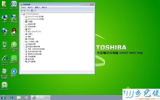Select the 激活工具及驱动精灵 desktop icon
The width and height of the screenshot is (160, 100).
(x=4, y=74)
